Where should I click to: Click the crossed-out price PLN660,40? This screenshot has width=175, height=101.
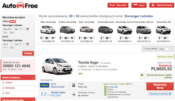(165, 66)
